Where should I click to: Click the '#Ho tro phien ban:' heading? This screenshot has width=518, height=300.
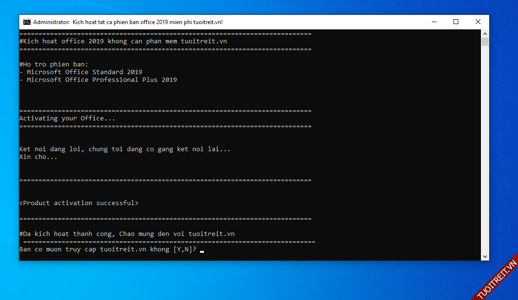coord(53,65)
